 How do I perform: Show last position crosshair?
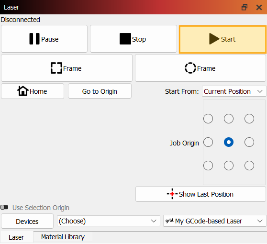(x=200, y=194)
